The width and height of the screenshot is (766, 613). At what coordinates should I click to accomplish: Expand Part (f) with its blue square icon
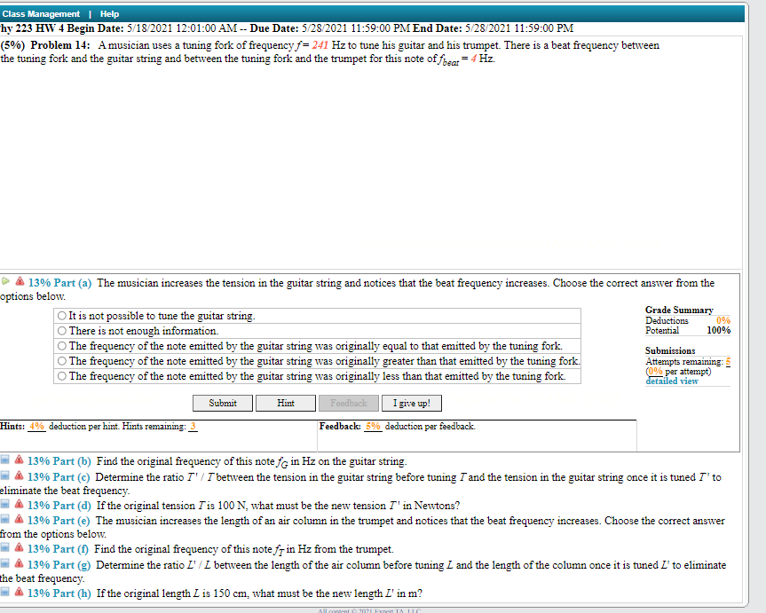[4, 548]
